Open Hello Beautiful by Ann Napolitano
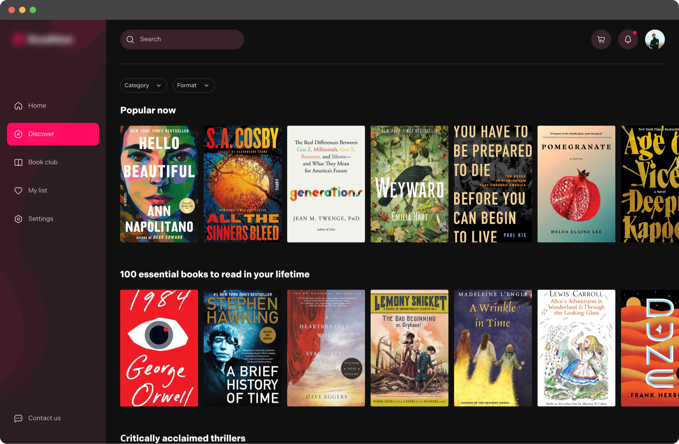The height and width of the screenshot is (444, 679). [159, 184]
